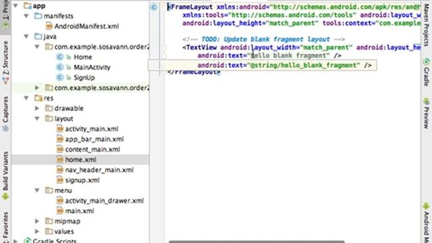Click the app module folder icon
Screen dimensions: 432x243
click(28, 5)
